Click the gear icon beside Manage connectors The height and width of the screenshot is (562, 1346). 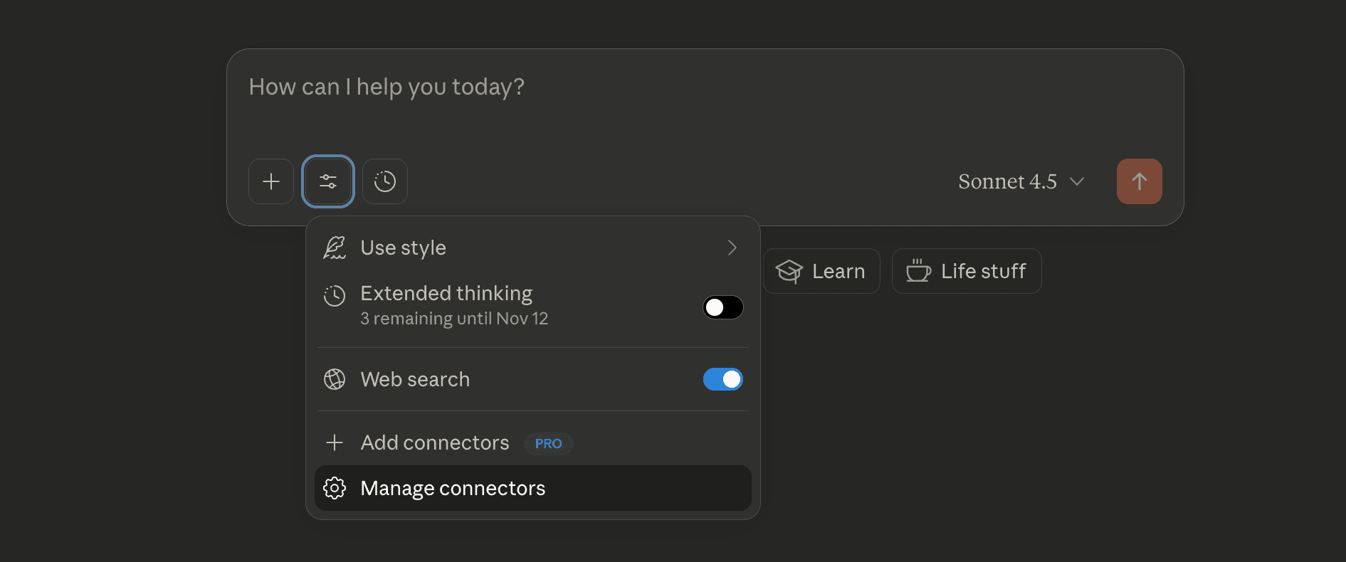point(335,488)
